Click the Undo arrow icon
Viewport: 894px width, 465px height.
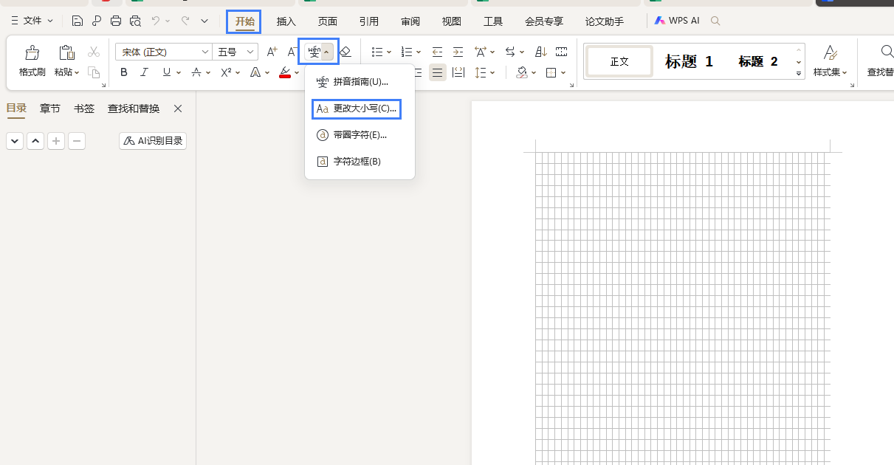point(156,21)
